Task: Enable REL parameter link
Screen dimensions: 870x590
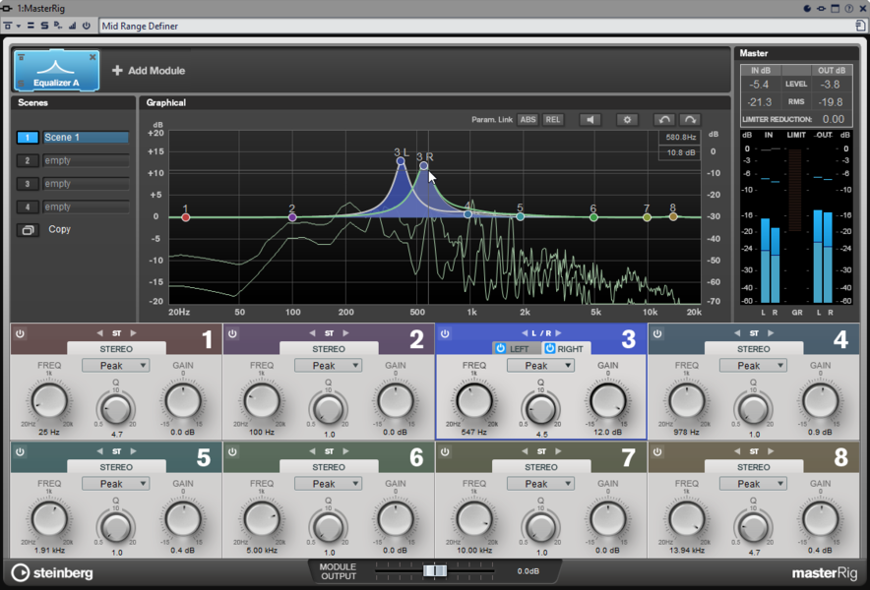Action: [553, 120]
